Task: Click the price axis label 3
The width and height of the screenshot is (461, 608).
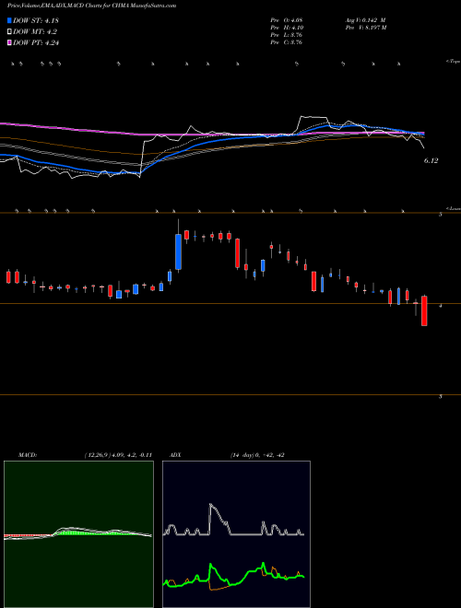Action: point(441,397)
